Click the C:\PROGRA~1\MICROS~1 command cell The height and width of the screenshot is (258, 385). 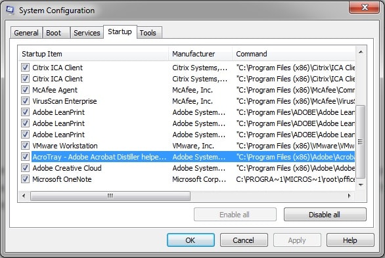click(296, 179)
